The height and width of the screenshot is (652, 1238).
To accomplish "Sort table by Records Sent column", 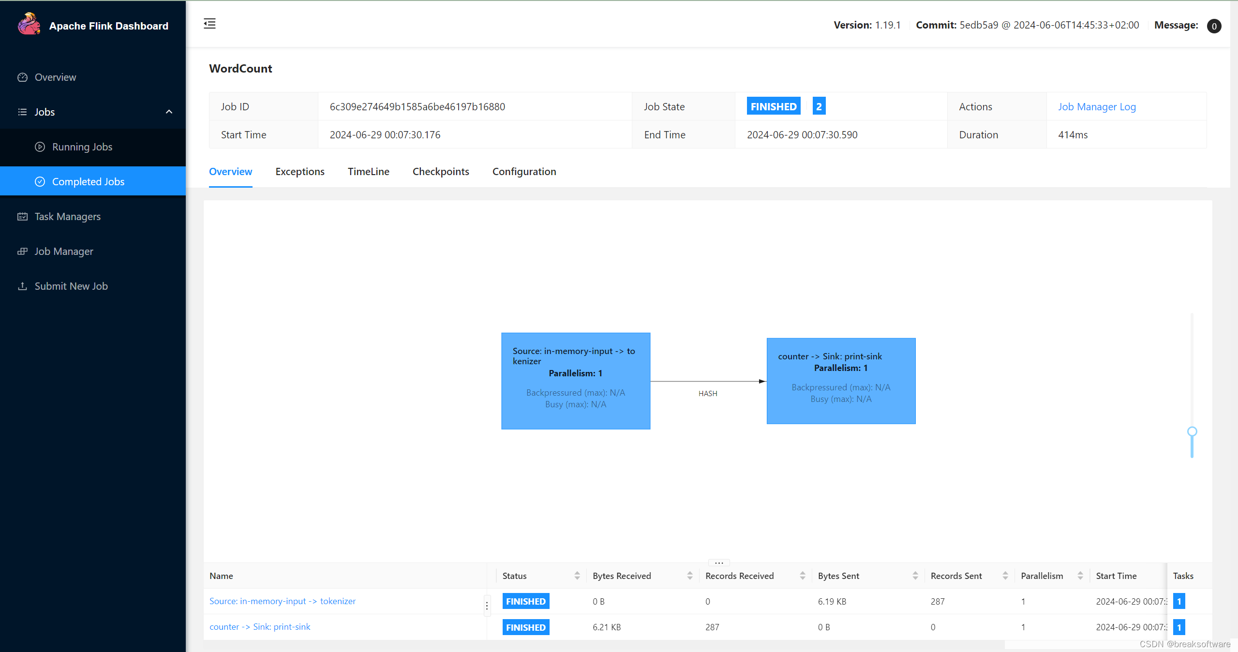I will tap(1005, 576).
